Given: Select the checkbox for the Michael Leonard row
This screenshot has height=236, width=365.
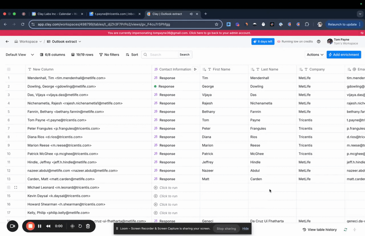Looking at the screenshot, I should [x=9, y=187].
